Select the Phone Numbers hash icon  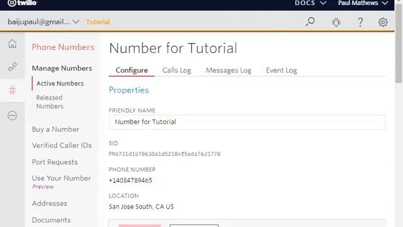tap(12, 90)
